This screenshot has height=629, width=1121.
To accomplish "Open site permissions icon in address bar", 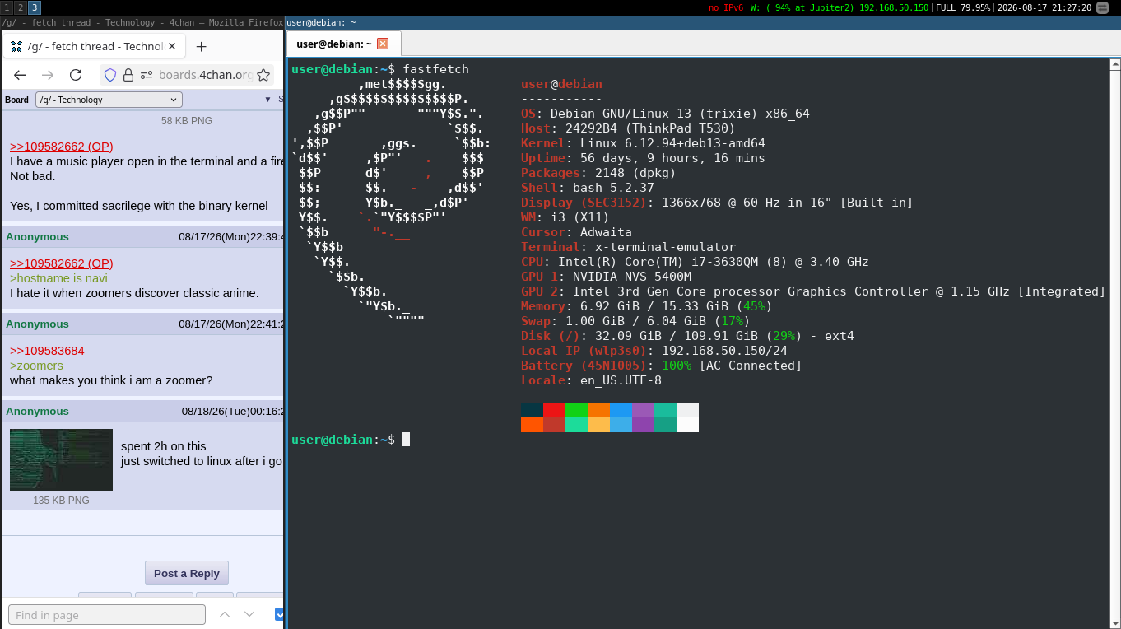I will coord(147,75).
